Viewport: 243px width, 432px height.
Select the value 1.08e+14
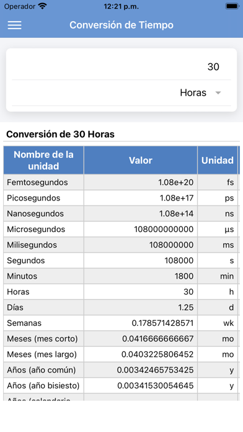tap(176, 214)
